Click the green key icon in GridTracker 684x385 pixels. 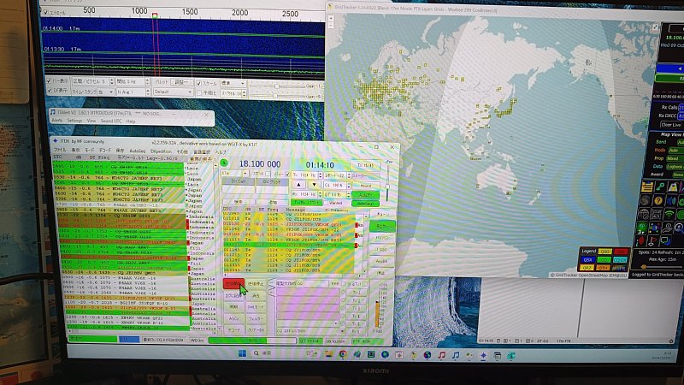660,187
